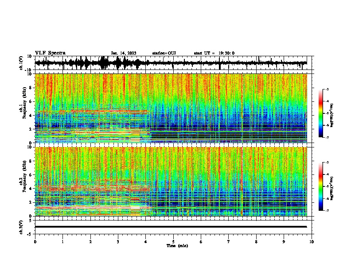Click the "station=OUI" header label
The height and width of the screenshot is (271, 351).
pos(164,53)
